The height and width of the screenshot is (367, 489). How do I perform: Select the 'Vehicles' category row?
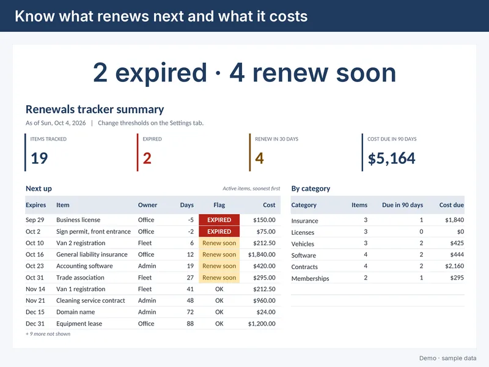pyautogui.click(x=378, y=243)
